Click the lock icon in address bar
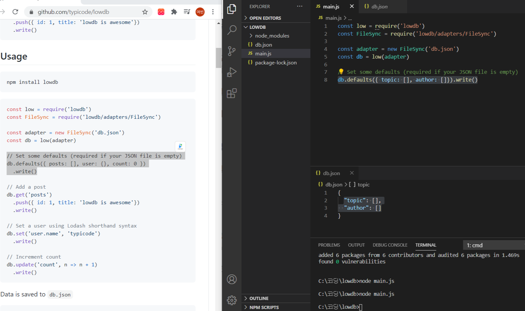This screenshot has width=525, height=311. 31,12
